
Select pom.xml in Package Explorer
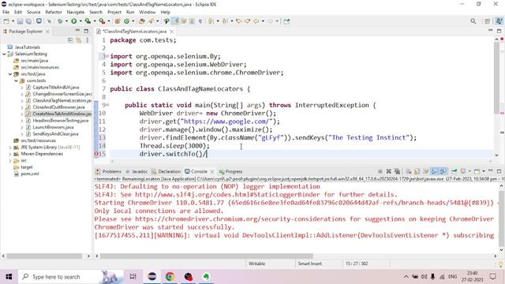pyautogui.click(x=30, y=174)
